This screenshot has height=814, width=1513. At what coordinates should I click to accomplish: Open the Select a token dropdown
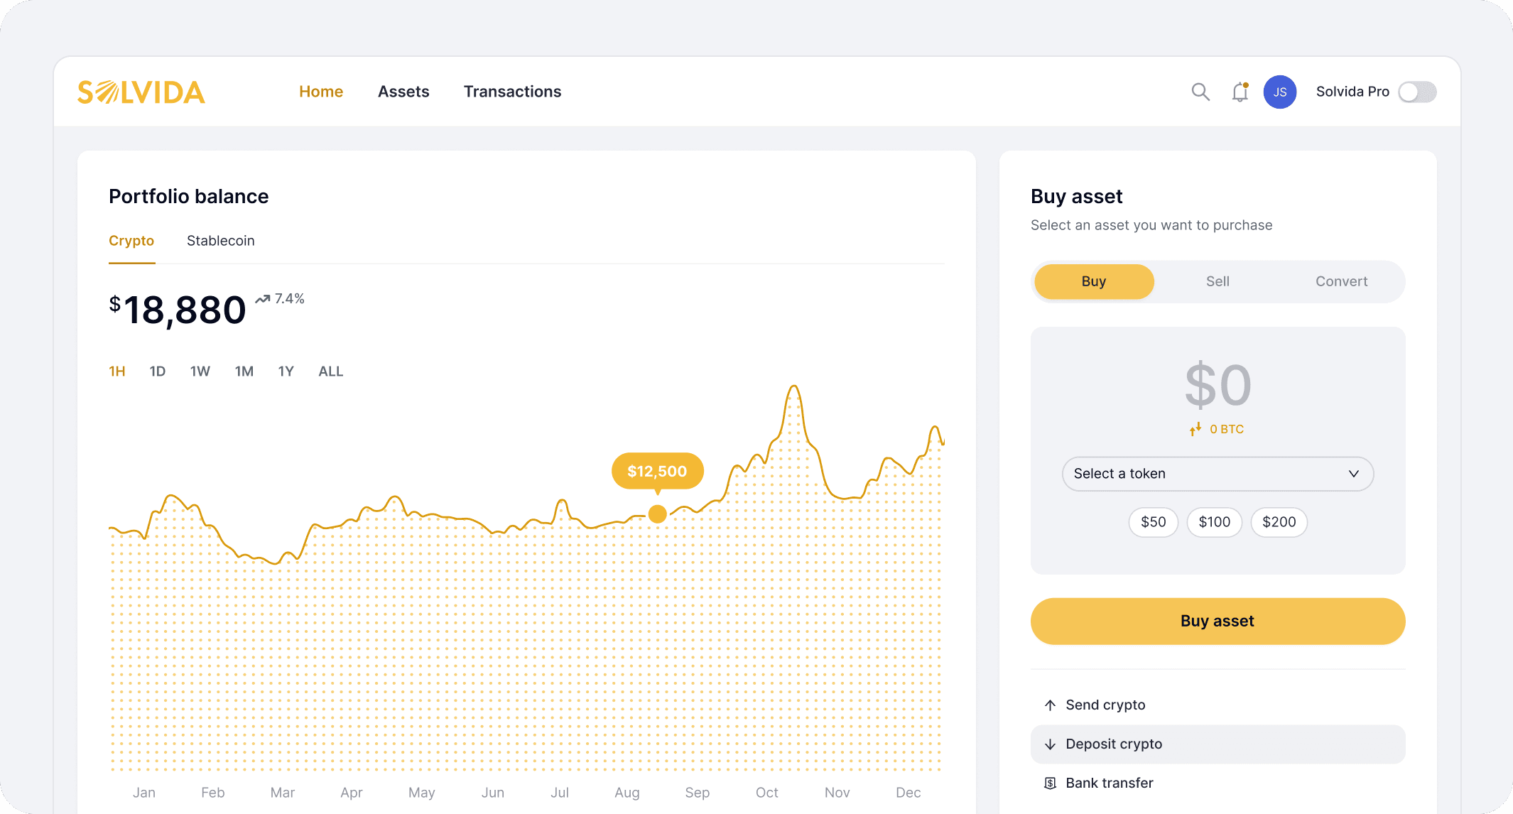[x=1217, y=474]
